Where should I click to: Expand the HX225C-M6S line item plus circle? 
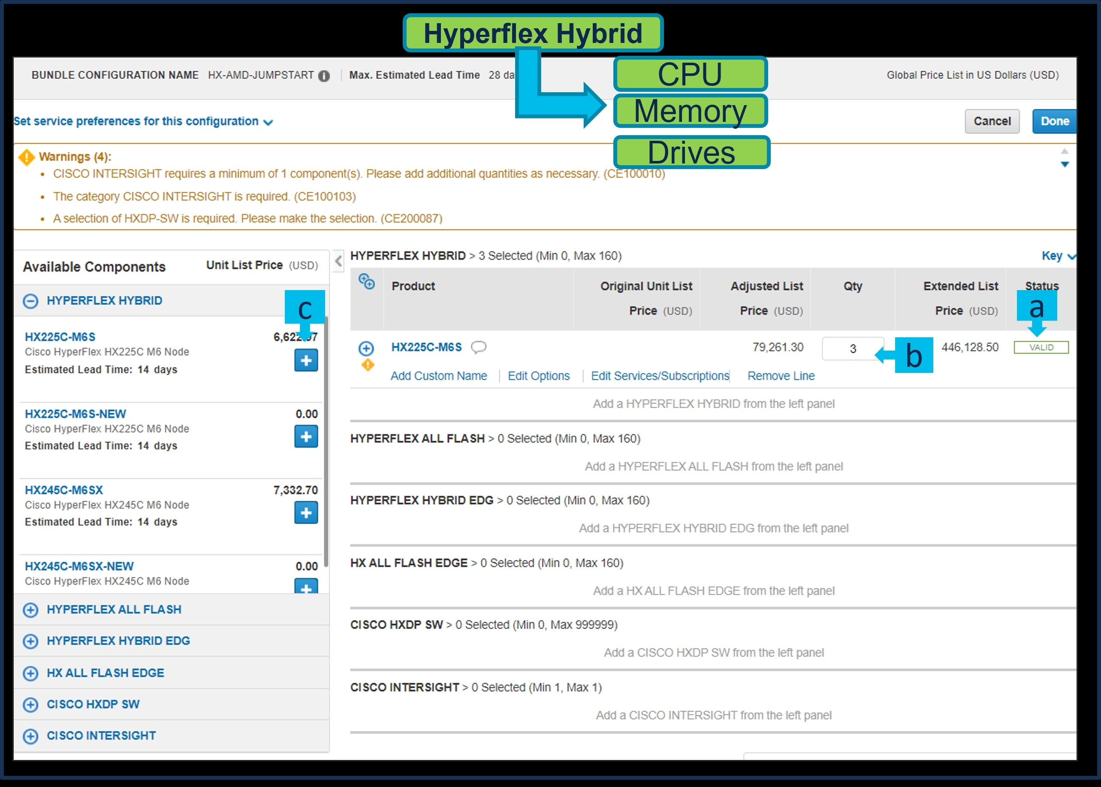366,348
